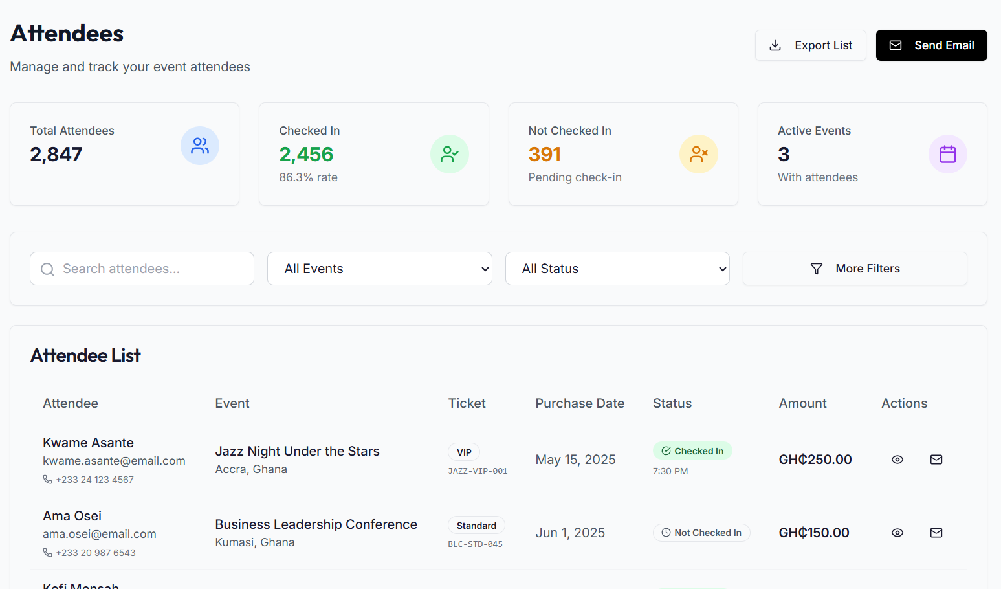This screenshot has height=589, width=1001.
Task: Click the Not Checked In user-x icon
Action: pos(699,154)
